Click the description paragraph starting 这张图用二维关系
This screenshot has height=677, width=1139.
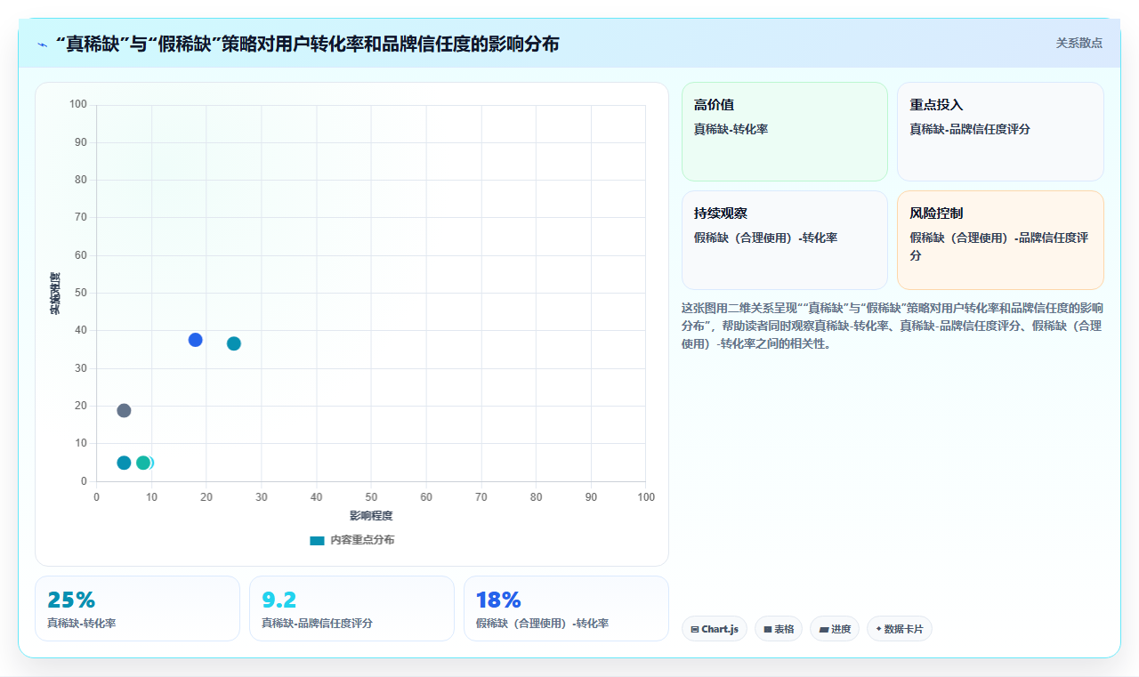pyautogui.click(x=893, y=326)
